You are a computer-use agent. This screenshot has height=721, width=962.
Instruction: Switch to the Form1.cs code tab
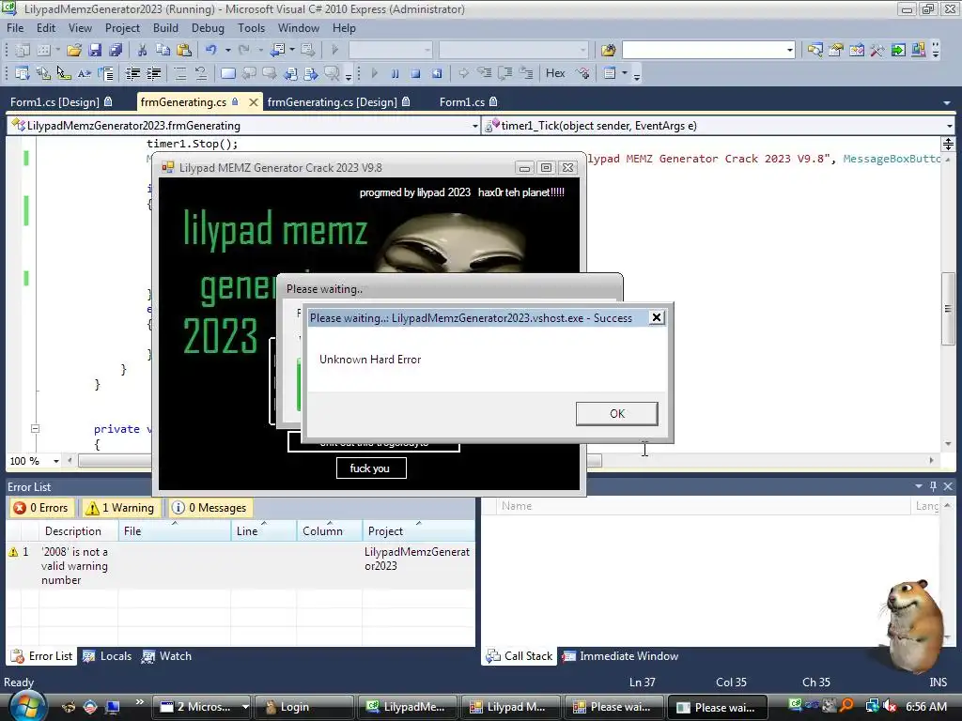[x=468, y=101]
